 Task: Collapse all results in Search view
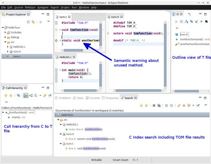(x=171, y=106)
